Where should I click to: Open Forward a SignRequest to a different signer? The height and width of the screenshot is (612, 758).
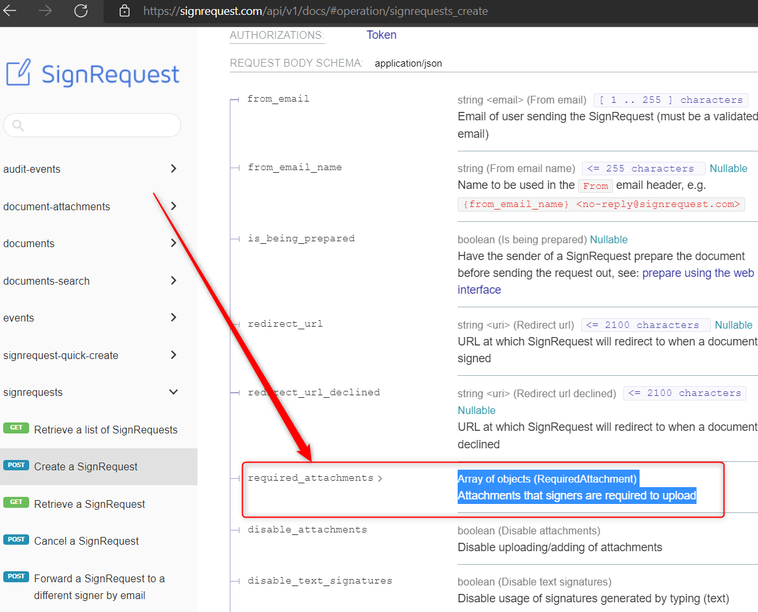pos(98,586)
